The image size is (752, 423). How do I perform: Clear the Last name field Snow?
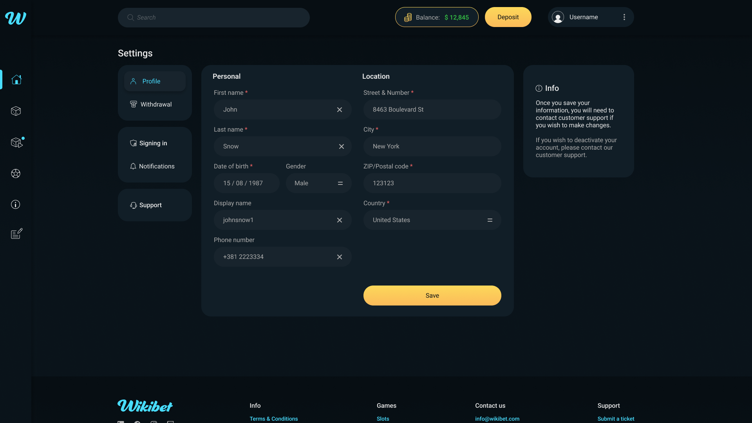(x=342, y=146)
